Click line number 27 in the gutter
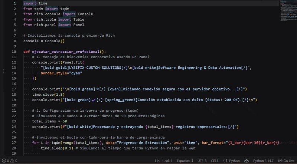The width and height of the screenshot is (297, 164). [14, 143]
